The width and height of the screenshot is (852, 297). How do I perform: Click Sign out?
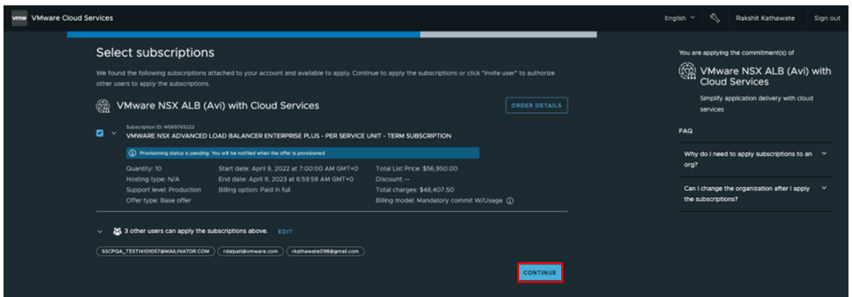(x=827, y=18)
